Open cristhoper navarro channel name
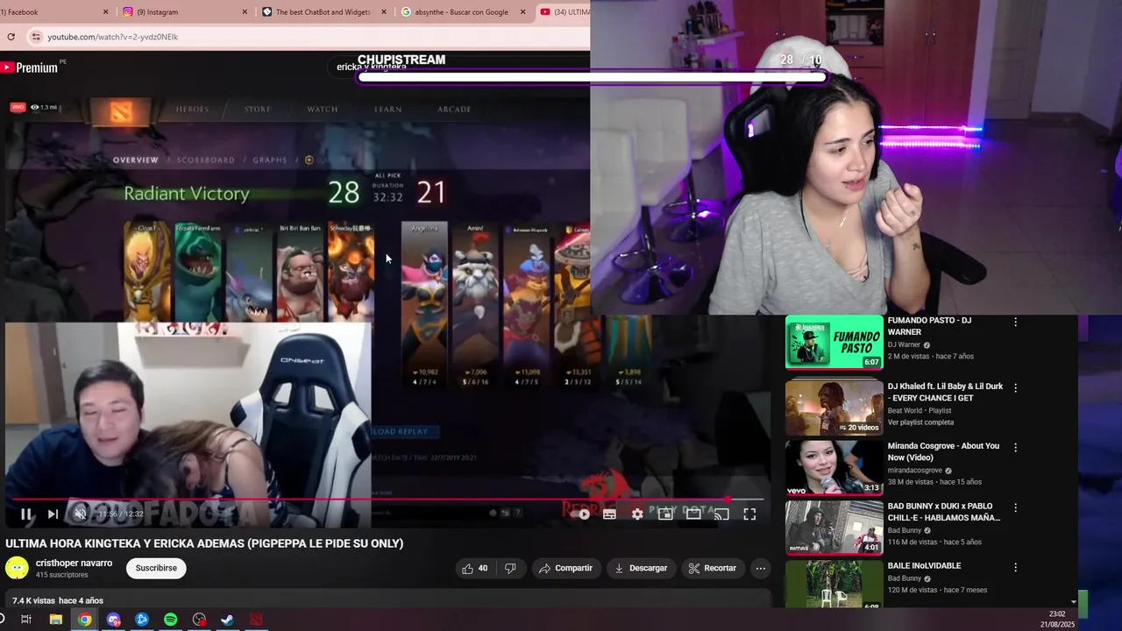The height and width of the screenshot is (631, 1122). click(74, 563)
